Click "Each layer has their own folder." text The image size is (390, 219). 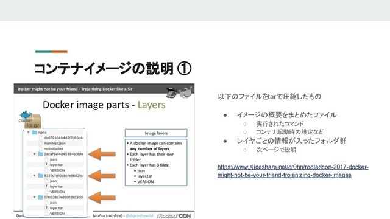(152, 157)
